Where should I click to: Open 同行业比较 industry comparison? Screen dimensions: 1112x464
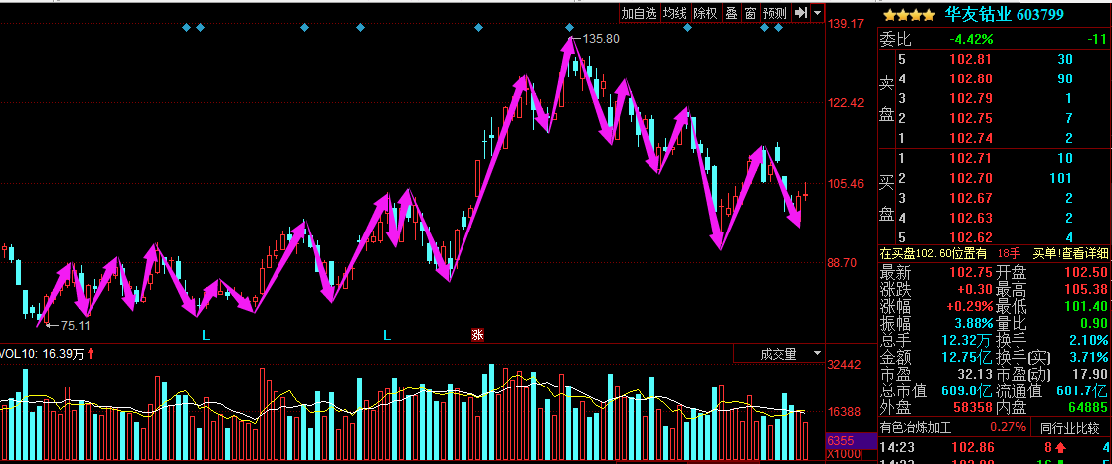tap(1068, 427)
